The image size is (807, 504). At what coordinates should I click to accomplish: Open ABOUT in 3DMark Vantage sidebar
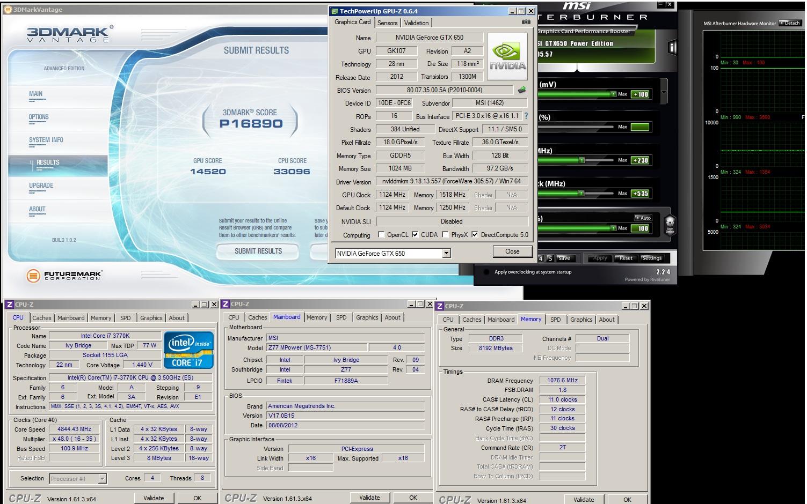pyautogui.click(x=37, y=209)
